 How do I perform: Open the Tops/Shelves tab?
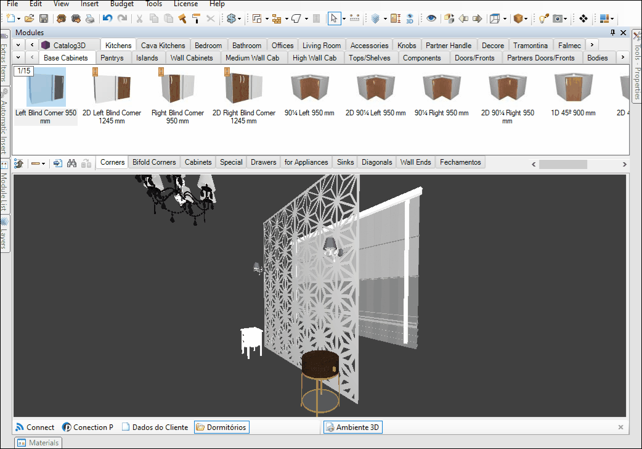click(x=369, y=58)
